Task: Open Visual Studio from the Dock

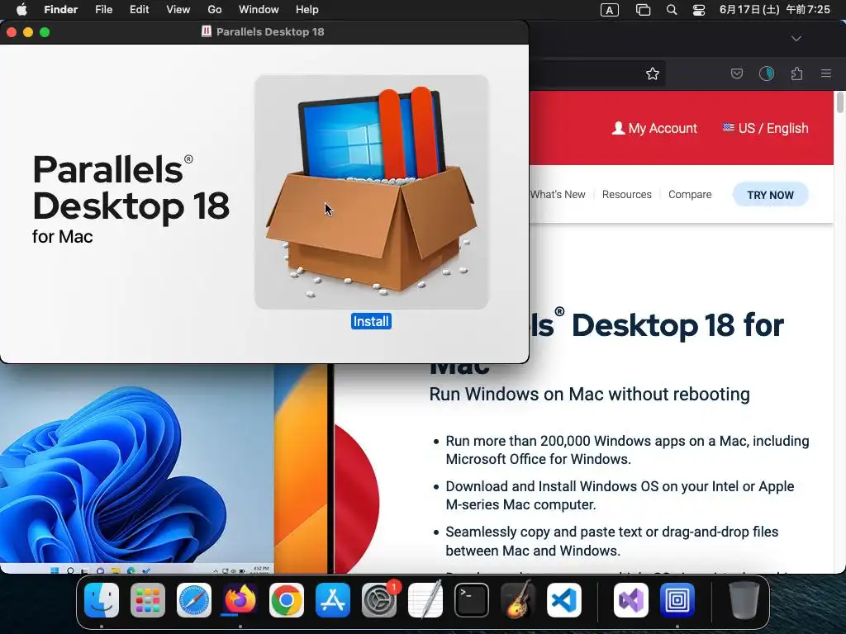Action: (630, 600)
